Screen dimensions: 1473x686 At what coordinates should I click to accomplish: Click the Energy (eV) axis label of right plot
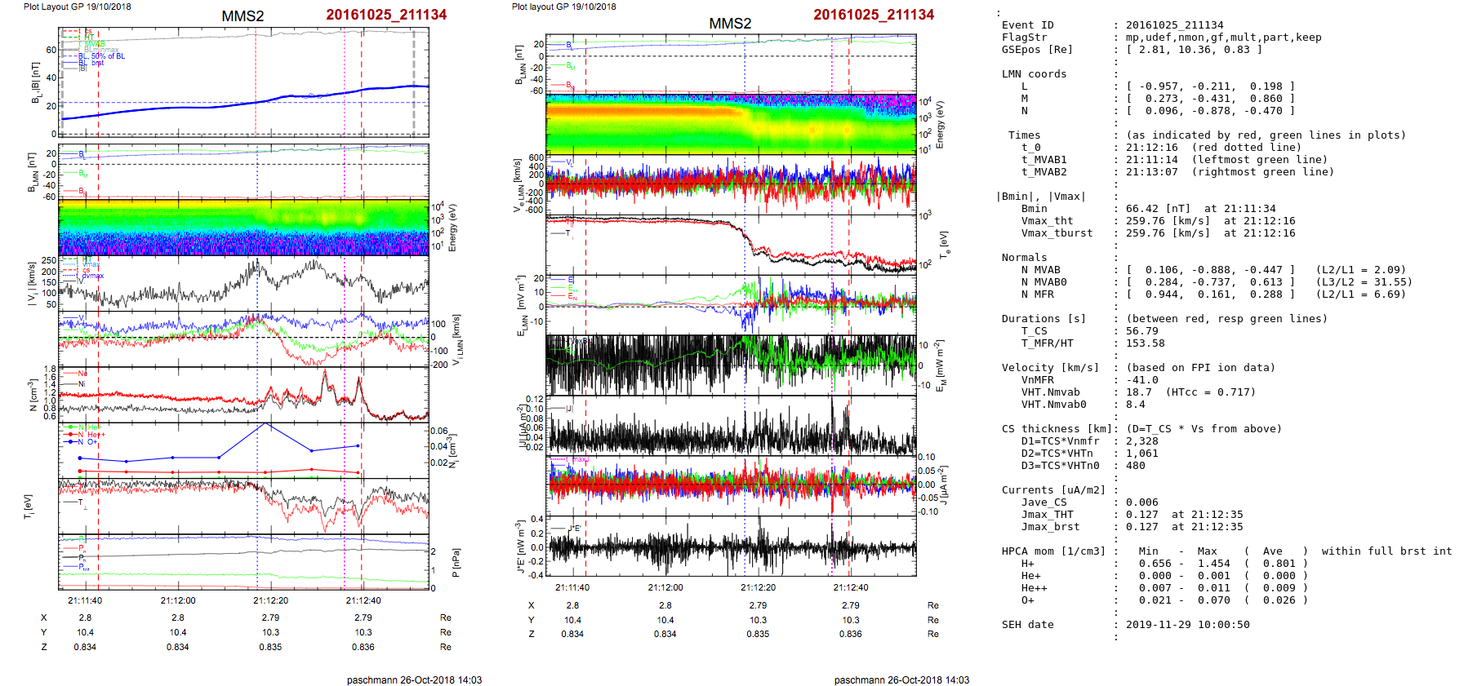click(939, 125)
